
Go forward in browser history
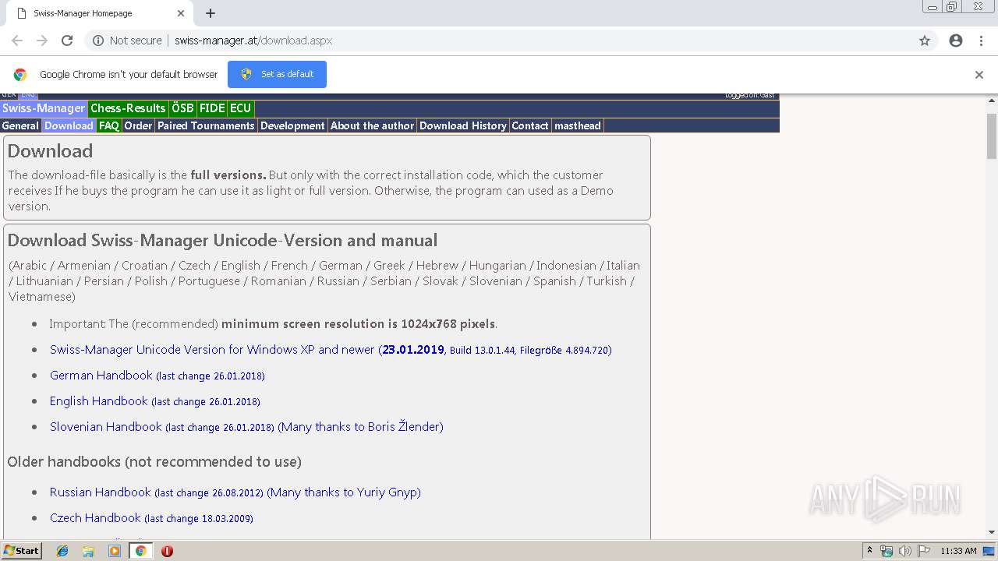click(42, 41)
